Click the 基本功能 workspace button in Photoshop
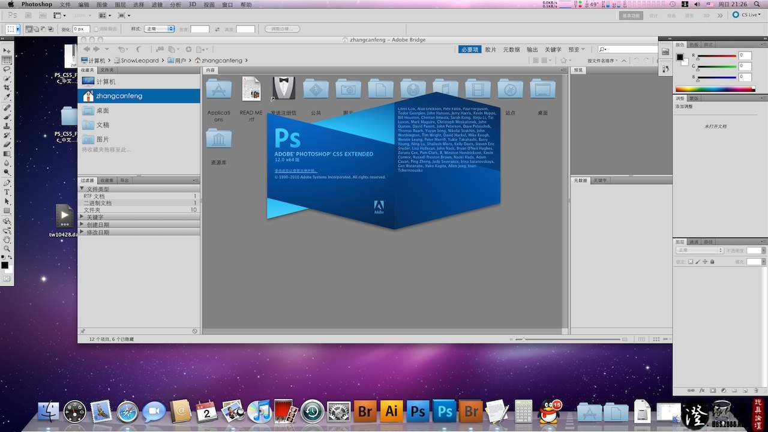This screenshot has height=432, width=768. [x=631, y=16]
